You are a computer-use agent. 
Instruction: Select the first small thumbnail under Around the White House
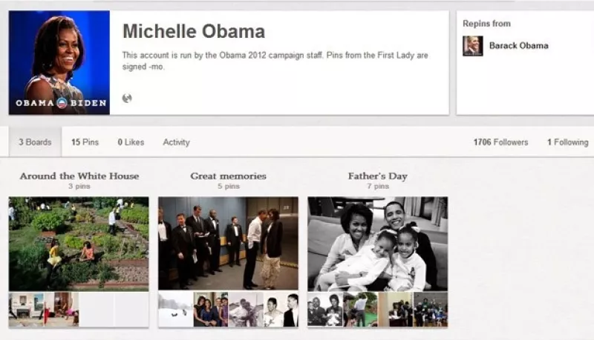[26, 310]
